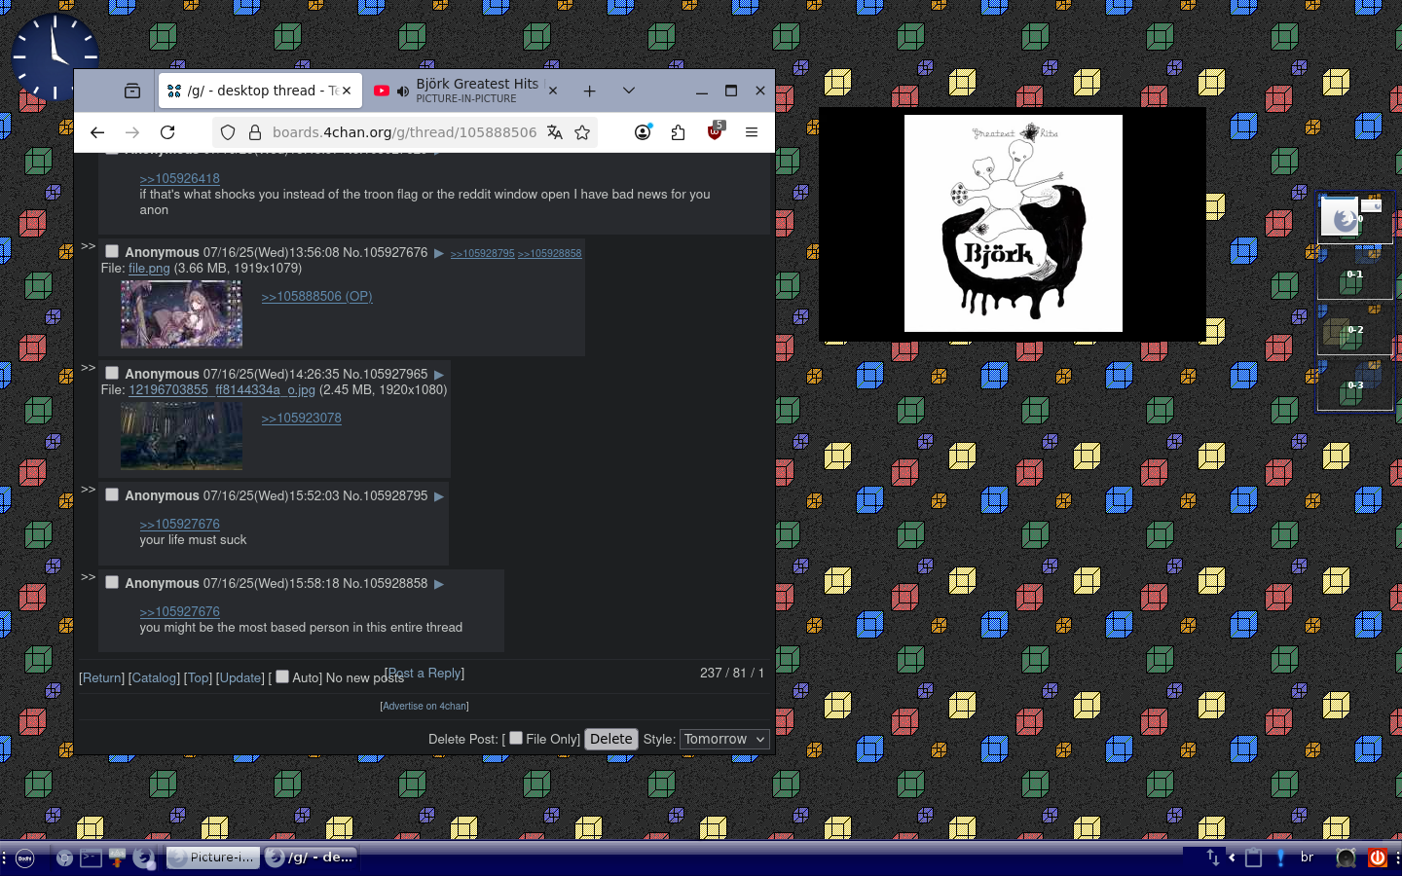Image resolution: width=1402 pixels, height=876 pixels.
Task: Hide post 105928858 using the >> marker
Action: tap(88, 577)
